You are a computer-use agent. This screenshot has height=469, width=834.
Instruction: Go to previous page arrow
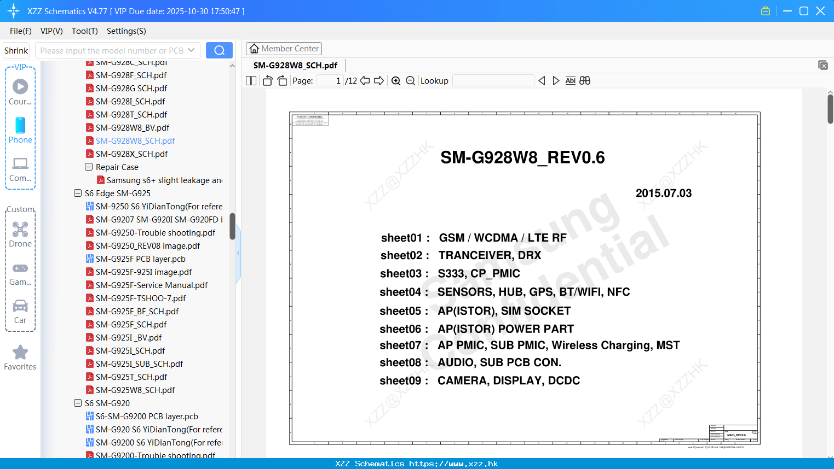[365, 80]
